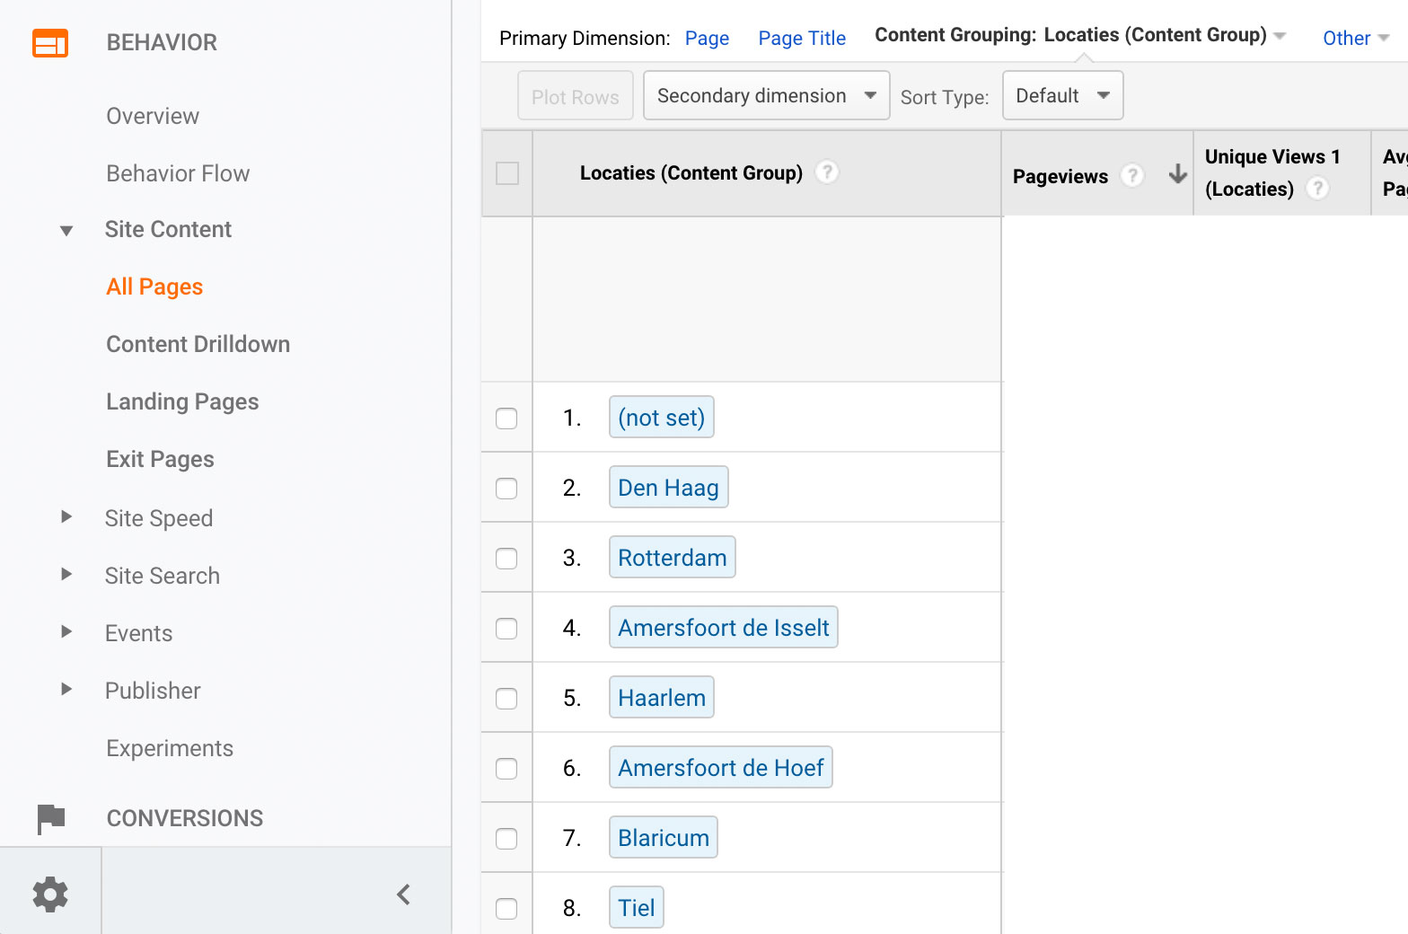1408x934 pixels.
Task: Open the Amersfoort de Hoef link
Action: tap(721, 768)
